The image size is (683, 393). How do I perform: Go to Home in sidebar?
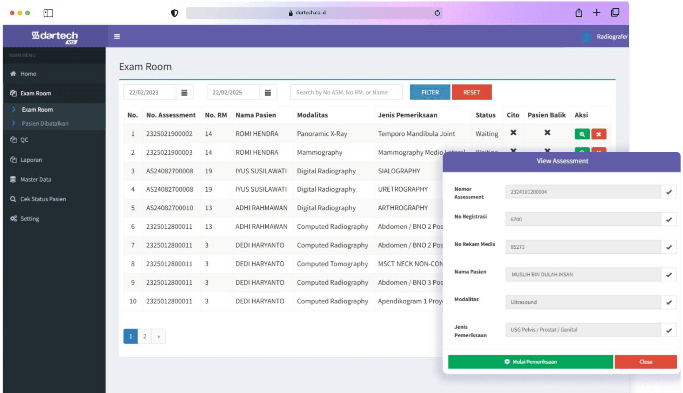coord(54,74)
